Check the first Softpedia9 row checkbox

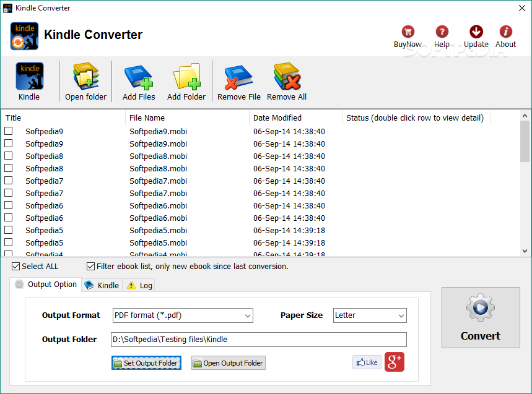[9, 131]
